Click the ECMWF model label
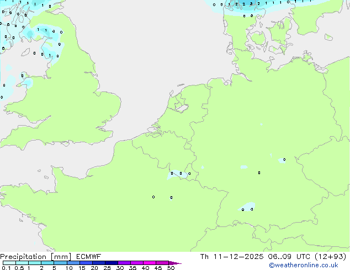350x270 pixels. tap(89, 257)
